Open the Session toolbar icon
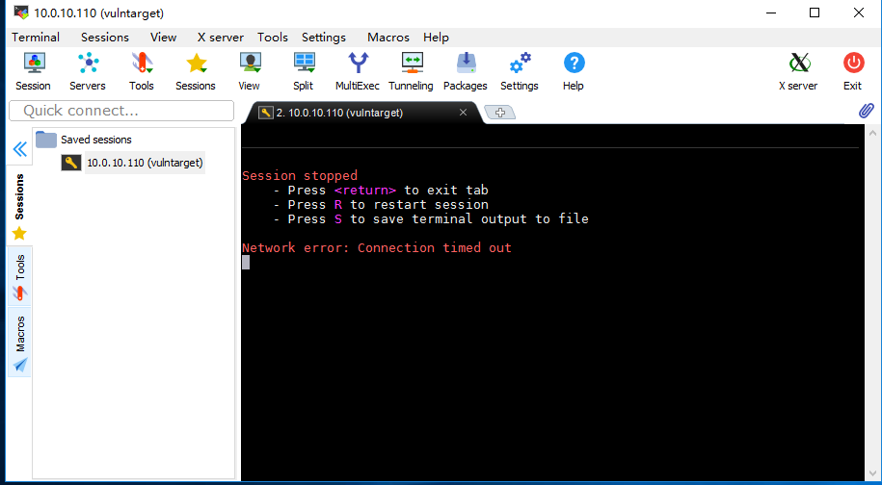The height and width of the screenshot is (485, 882). click(33, 71)
